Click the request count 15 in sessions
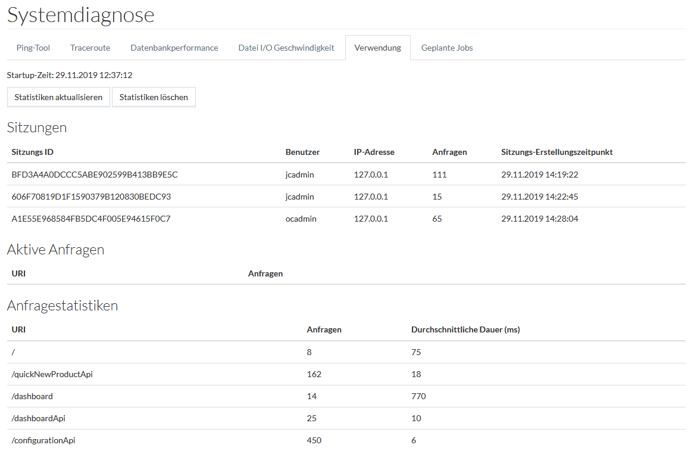 pyautogui.click(x=437, y=197)
